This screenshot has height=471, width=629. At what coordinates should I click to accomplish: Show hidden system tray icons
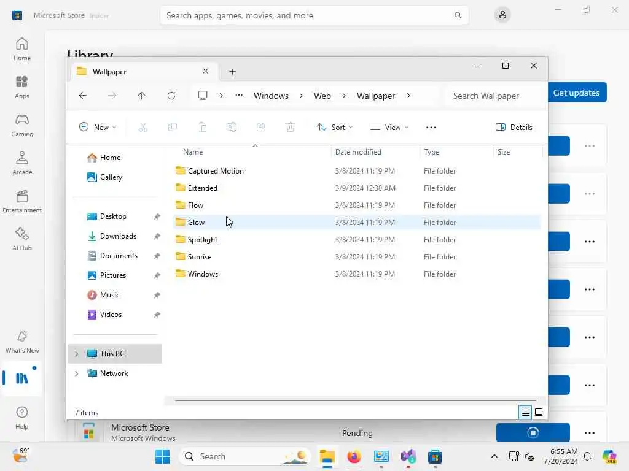(494, 456)
